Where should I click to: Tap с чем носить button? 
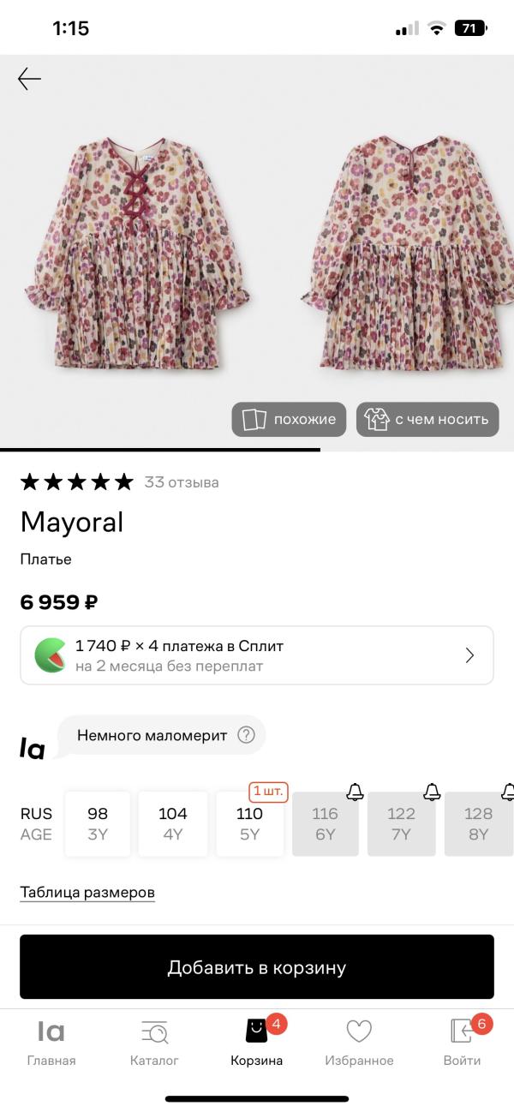[427, 420]
